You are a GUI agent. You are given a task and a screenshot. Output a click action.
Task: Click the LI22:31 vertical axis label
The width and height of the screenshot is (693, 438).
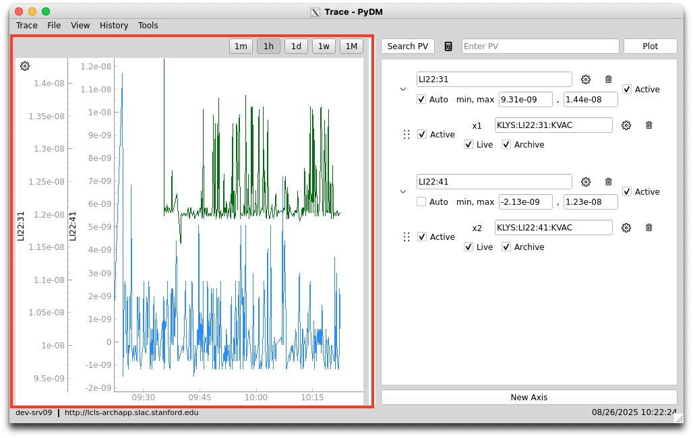(x=21, y=226)
